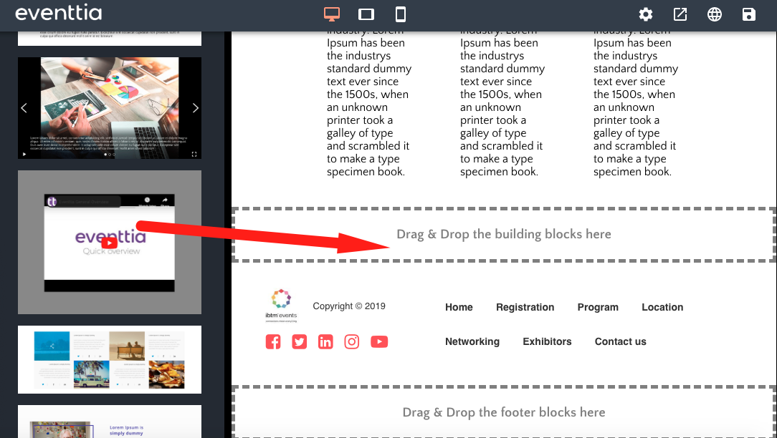
Task: Go to next slide in slider block
Action: (195, 108)
